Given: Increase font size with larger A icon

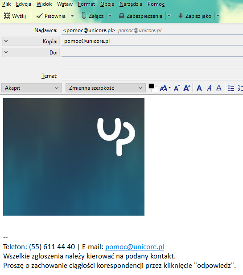Looking at the screenshot, I should pyautogui.click(x=187, y=88).
